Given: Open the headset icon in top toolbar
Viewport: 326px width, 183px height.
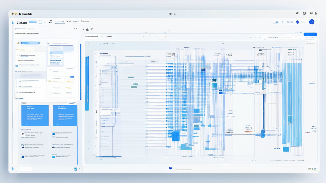Looking at the screenshot, I should tap(51, 22).
